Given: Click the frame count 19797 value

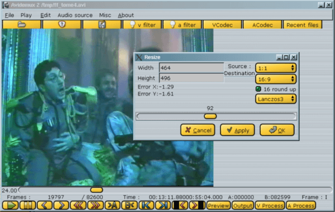Looking at the screenshot, I should [56, 197].
